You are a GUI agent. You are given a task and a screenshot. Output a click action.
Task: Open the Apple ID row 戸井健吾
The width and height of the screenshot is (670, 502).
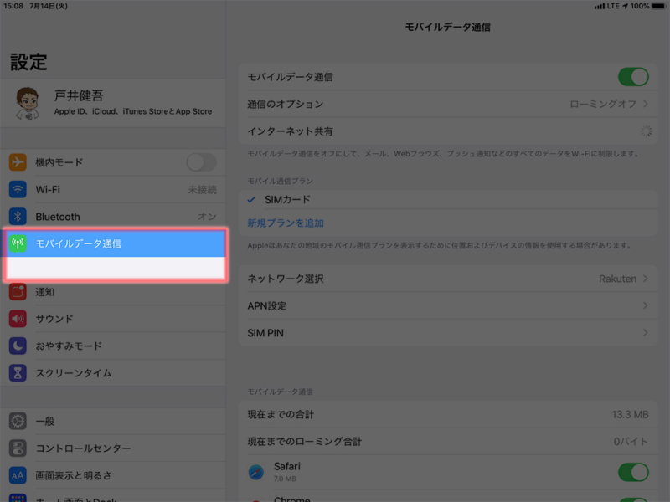pos(113,103)
